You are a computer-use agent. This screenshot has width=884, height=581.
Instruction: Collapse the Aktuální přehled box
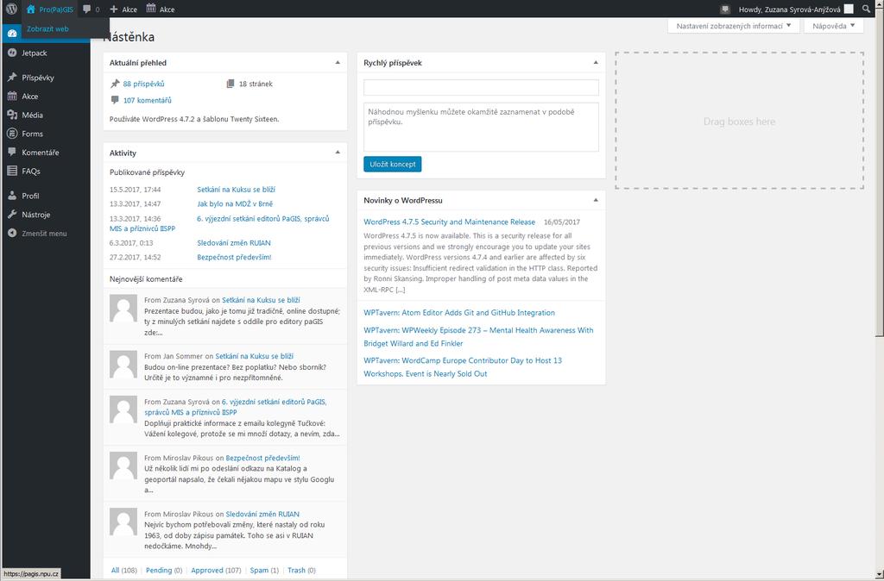pos(338,62)
